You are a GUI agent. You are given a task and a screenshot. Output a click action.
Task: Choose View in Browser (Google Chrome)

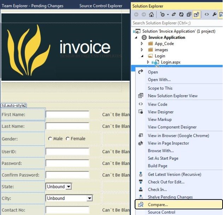(x=178, y=136)
